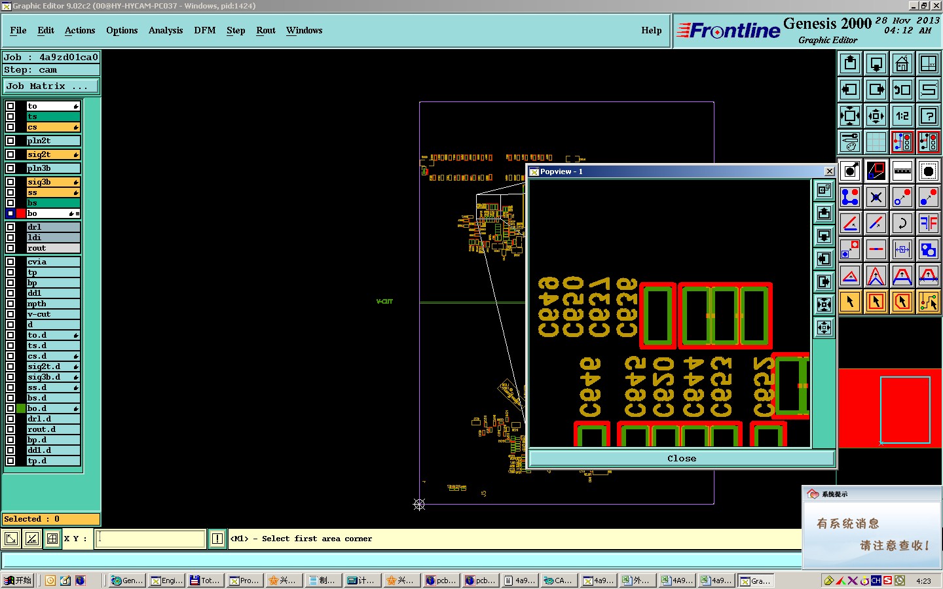This screenshot has height=589, width=943.
Task: Switch to the 'Gen...' taskbar window
Action: (127, 580)
